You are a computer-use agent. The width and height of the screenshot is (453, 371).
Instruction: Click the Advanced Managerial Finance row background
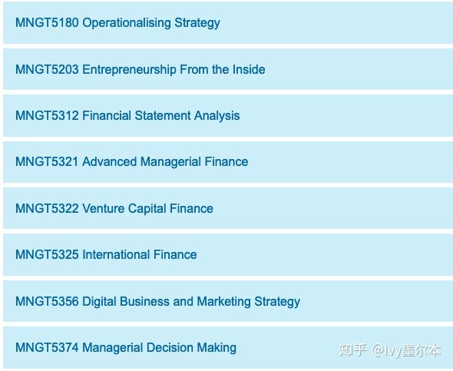pos(228,162)
